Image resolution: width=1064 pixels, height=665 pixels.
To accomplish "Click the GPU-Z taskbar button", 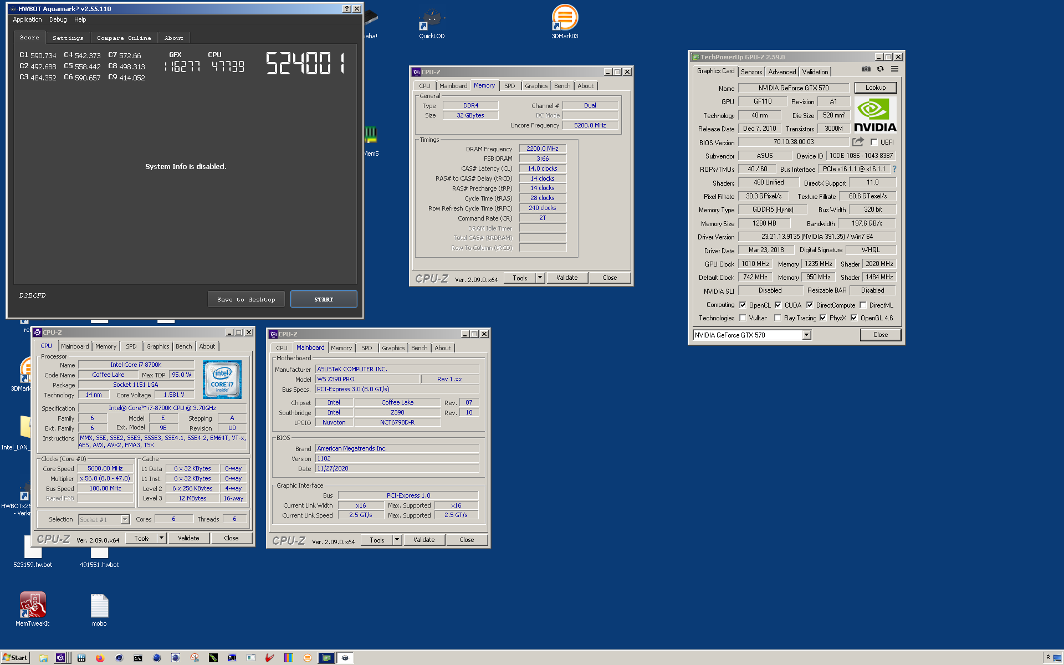I will click(326, 658).
